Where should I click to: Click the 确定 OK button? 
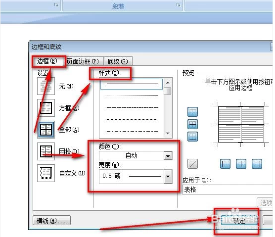239,220
